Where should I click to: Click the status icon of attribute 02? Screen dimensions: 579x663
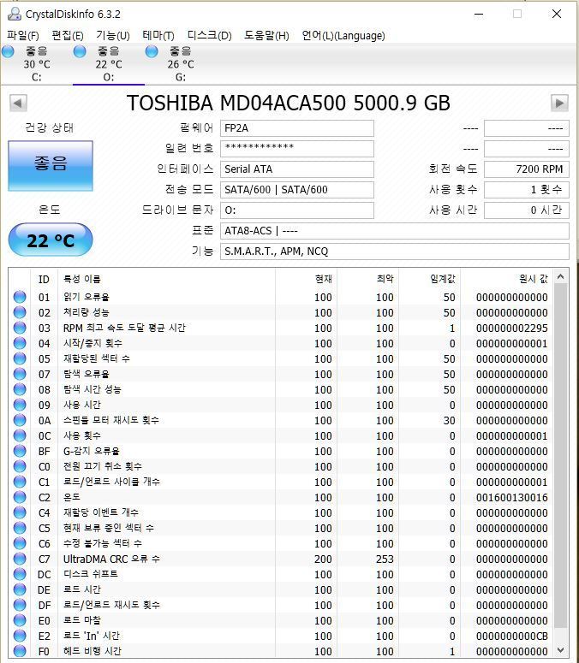point(20,312)
